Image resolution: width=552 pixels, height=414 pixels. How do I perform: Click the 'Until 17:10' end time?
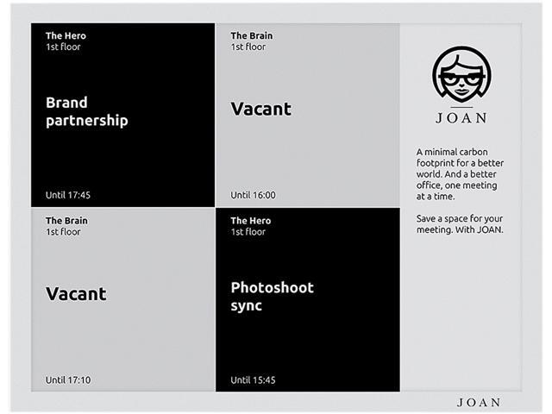click(x=68, y=379)
